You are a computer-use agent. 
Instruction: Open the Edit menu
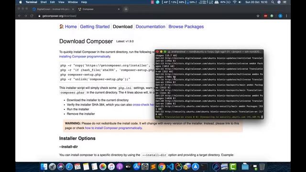(52, 2)
